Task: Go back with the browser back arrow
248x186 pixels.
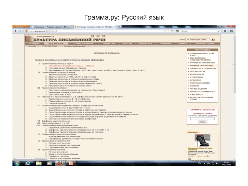Action: pyautogui.click(x=16, y=31)
